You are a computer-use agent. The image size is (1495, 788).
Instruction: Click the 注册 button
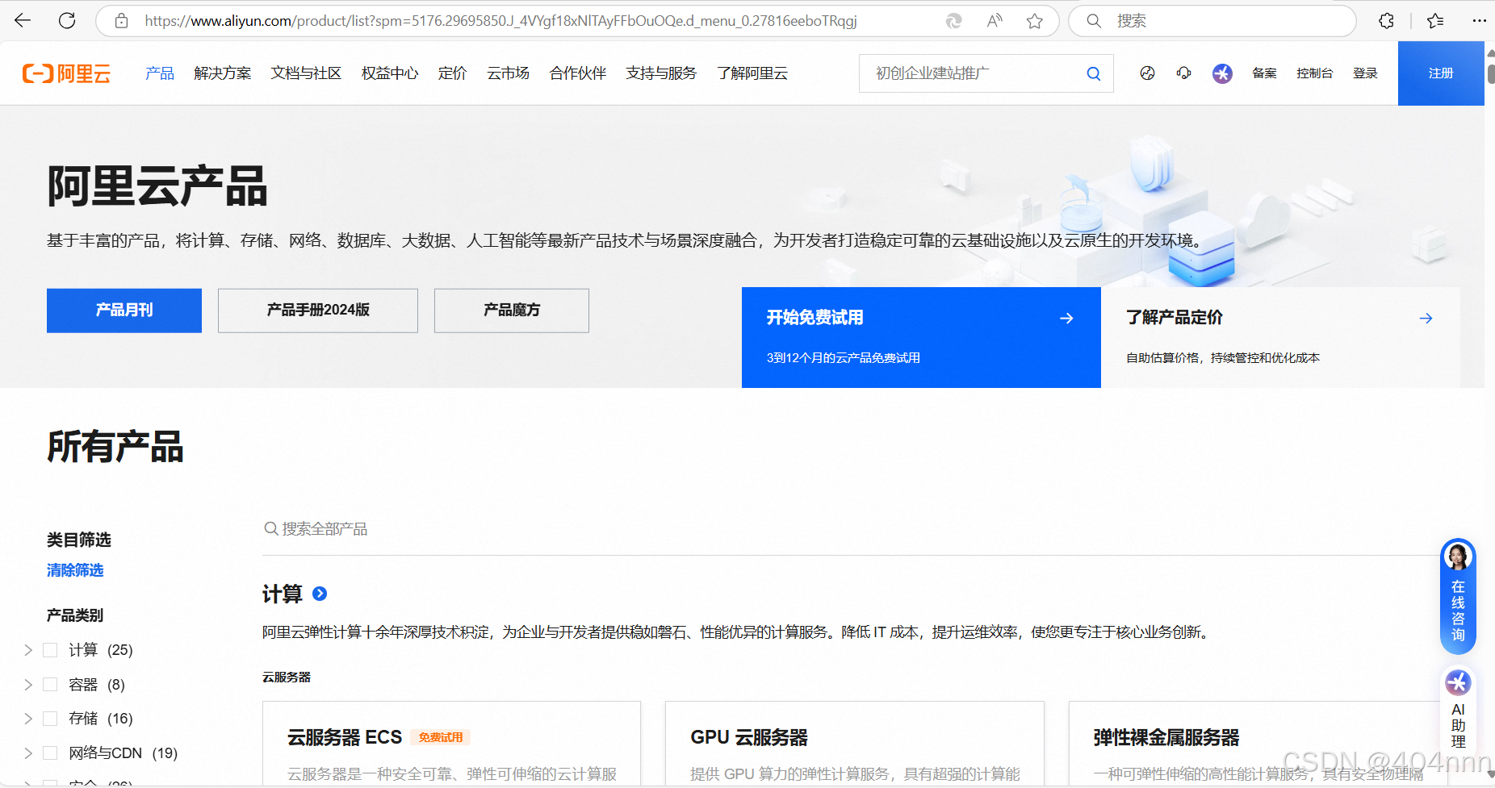tap(1441, 73)
